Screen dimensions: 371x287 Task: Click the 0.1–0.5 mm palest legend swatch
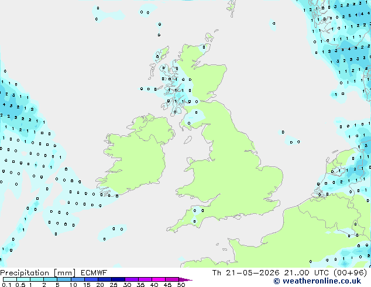coord(10,279)
